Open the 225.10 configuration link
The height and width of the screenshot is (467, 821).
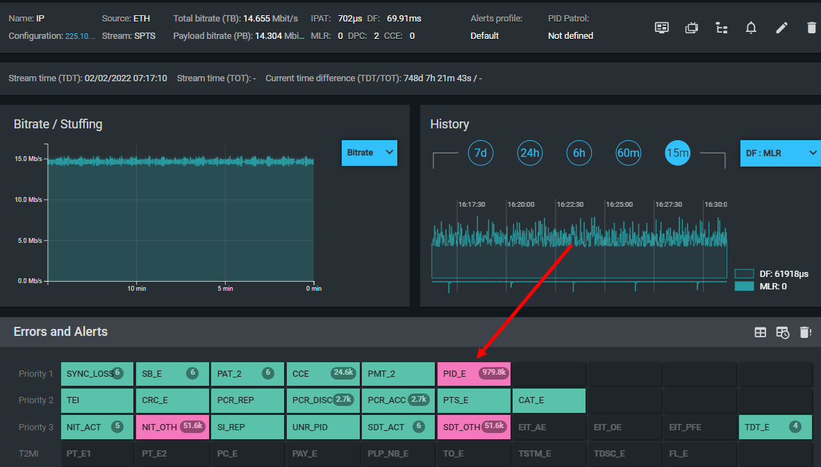pyautogui.click(x=80, y=36)
